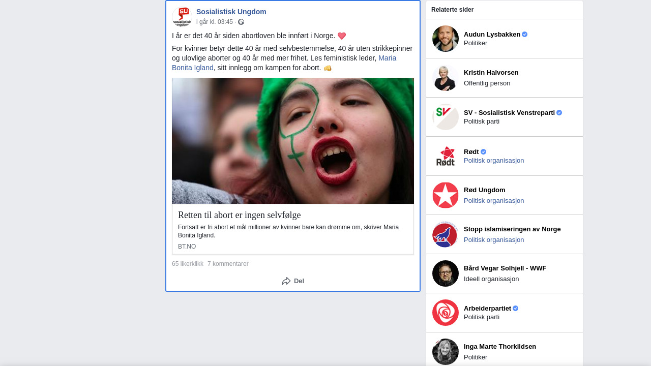The width and height of the screenshot is (651, 366).
Task: Open the Rødt star logo
Action: (446, 156)
